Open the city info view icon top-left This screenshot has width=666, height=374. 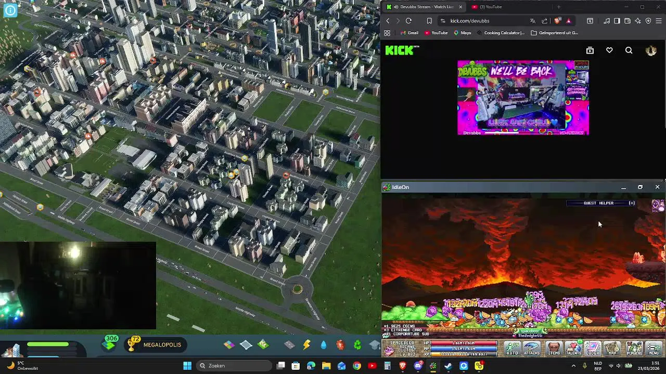pyautogui.click(x=10, y=10)
